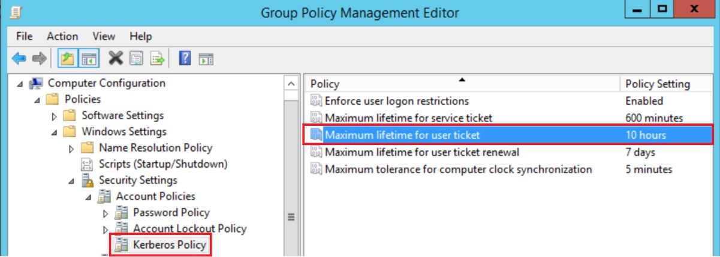
Task: Open the Action menu
Action: click(x=62, y=37)
